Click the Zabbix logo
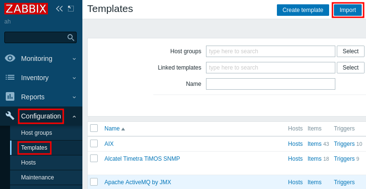 (26, 9)
